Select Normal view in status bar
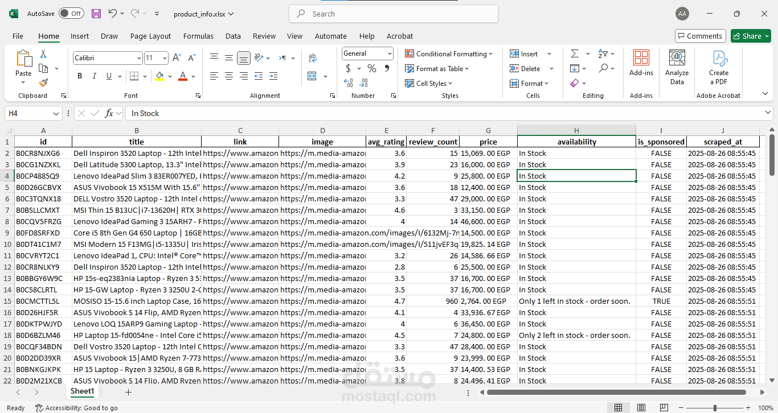The height and width of the screenshot is (413, 778). click(618, 407)
